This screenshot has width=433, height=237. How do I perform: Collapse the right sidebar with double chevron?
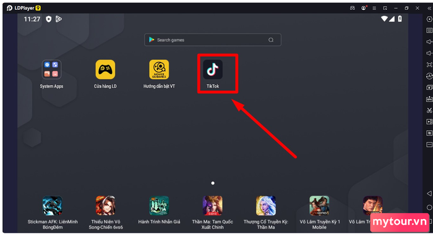pos(429,8)
